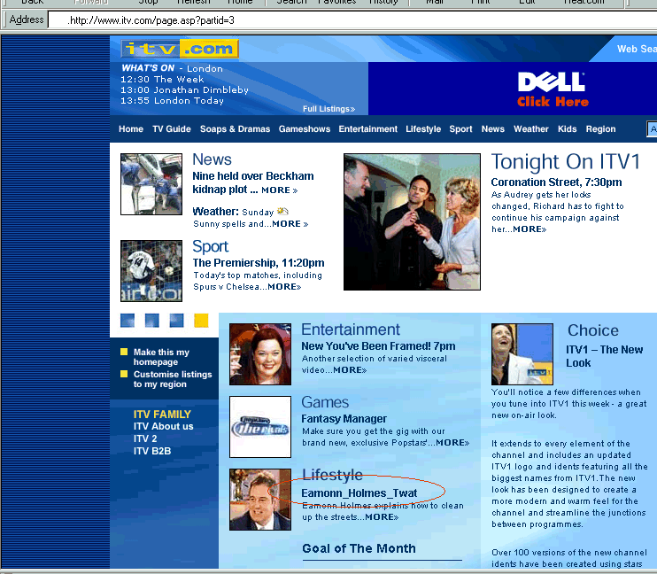
Task: Go to Home in site navigation
Action: [x=131, y=129]
